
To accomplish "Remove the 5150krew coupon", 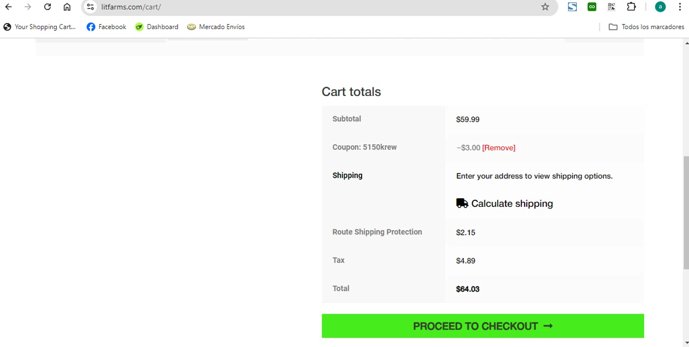I will (x=499, y=148).
